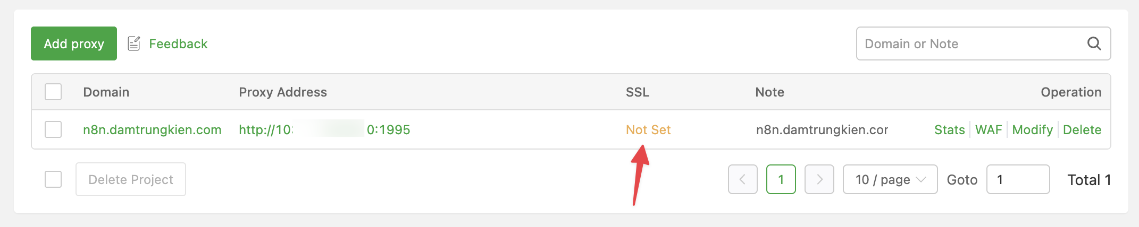
Task: Click the Goto page number field
Action: pos(1018,179)
